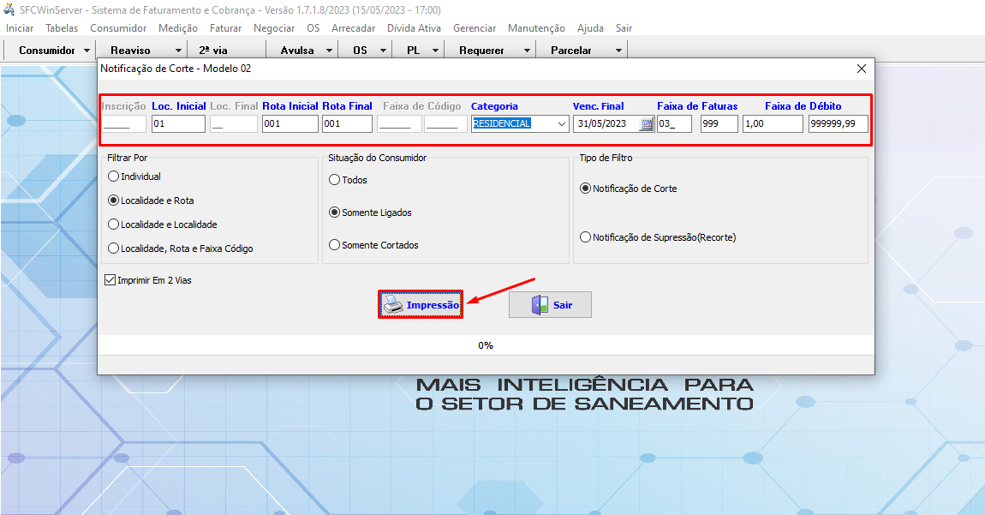Open the Consumidor toolbar dropdown arrow
This screenshot has height=515, width=985.
[x=87, y=51]
